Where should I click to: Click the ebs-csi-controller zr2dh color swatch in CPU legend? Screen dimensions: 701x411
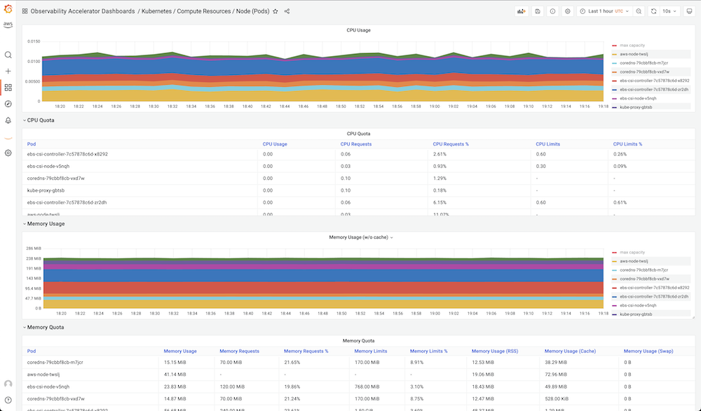615,90
